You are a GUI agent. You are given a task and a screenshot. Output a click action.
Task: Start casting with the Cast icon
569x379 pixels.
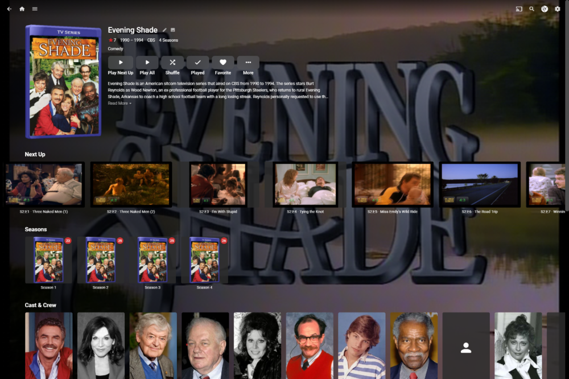(518, 9)
